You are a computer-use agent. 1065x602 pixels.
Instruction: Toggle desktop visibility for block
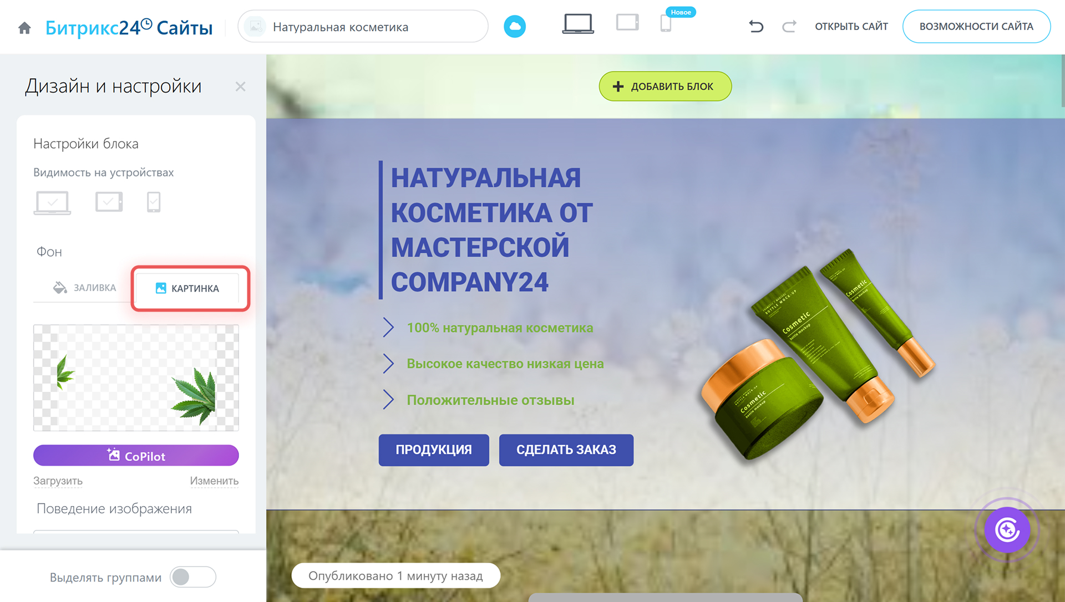tap(52, 203)
